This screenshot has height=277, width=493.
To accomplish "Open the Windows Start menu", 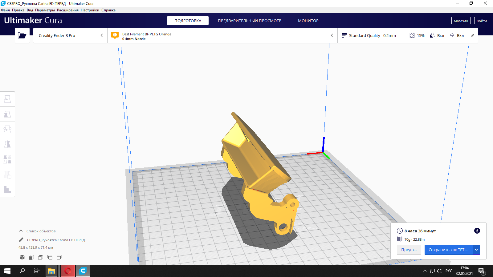I will tap(7, 271).
